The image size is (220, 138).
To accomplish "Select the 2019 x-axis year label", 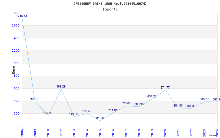I will (x=152, y=133).
